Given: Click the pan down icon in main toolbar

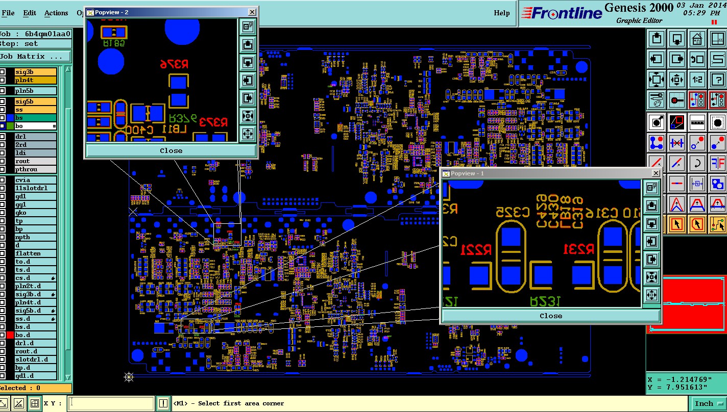Looking at the screenshot, I should pyautogui.click(x=677, y=39).
